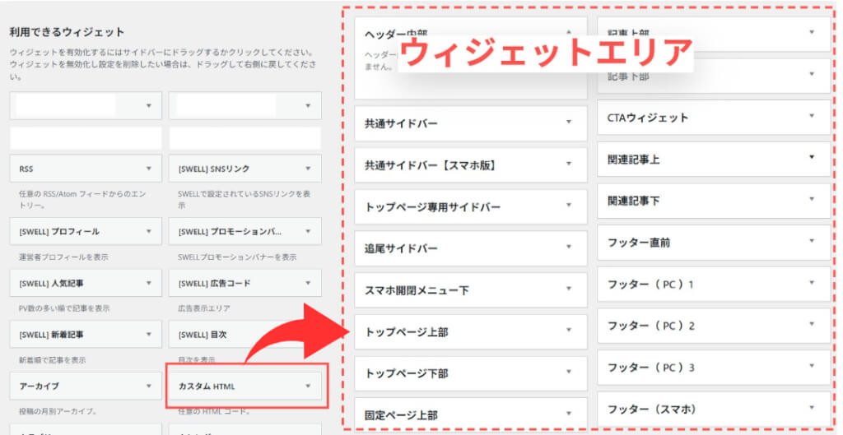
Task: Select the [SWELL] 広告コード widget
Action: (243, 283)
